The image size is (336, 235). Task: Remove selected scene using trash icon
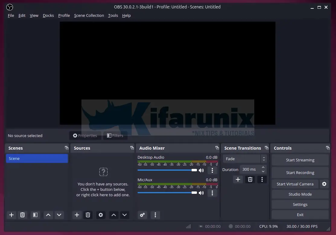(22, 215)
